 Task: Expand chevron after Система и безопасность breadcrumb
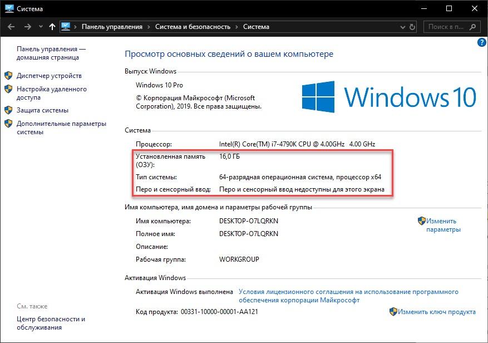tap(237, 27)
